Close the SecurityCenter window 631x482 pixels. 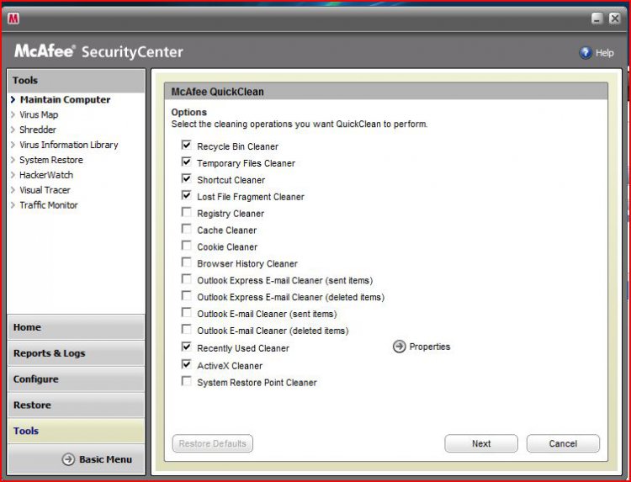pyautogui.click(x=614, y=19)
